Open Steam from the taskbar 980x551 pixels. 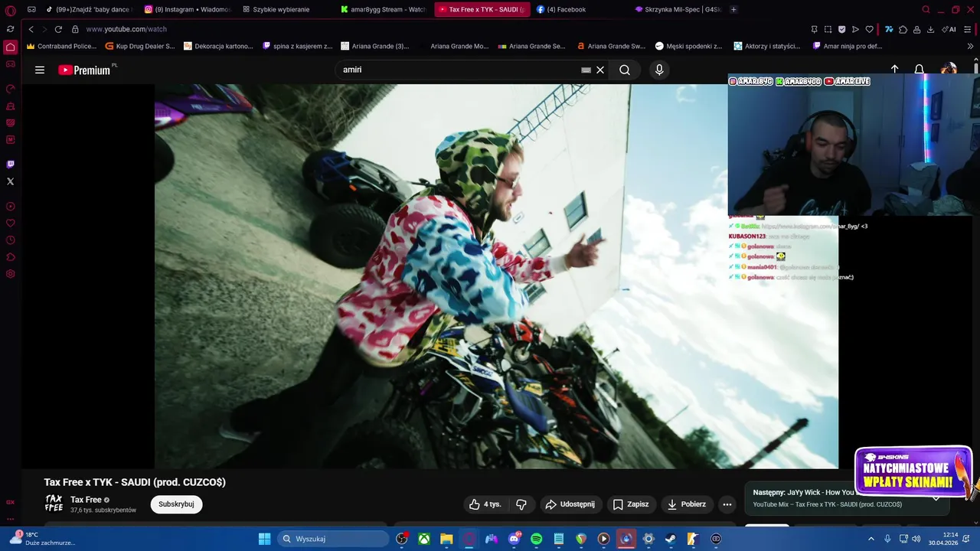[x=671, y=539]
